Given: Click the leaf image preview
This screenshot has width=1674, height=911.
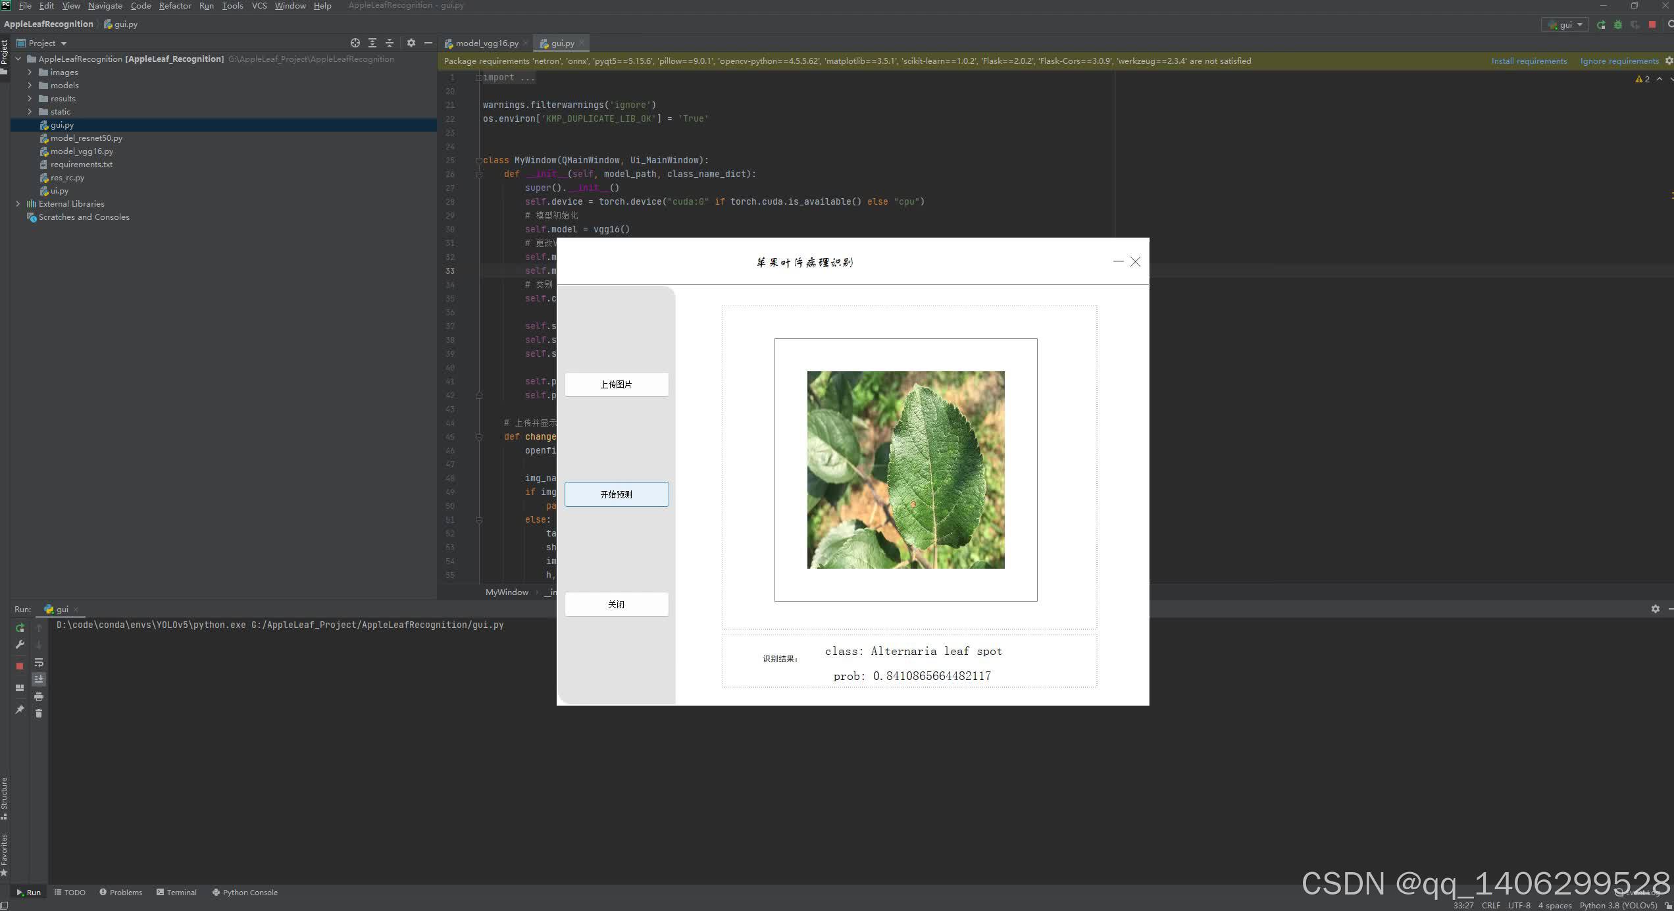Looking at the screenshot, I should pyautogui.click(x=905, y=470).
